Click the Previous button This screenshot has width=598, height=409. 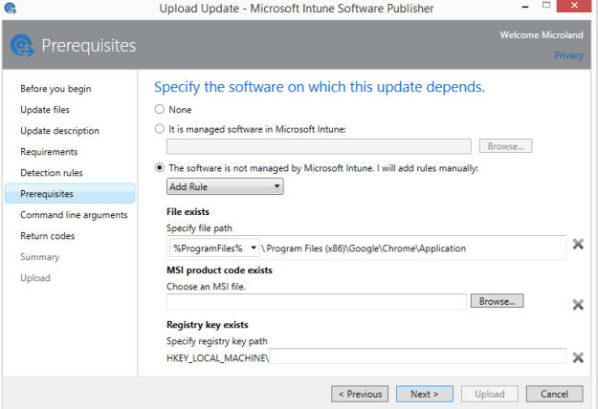360,394
